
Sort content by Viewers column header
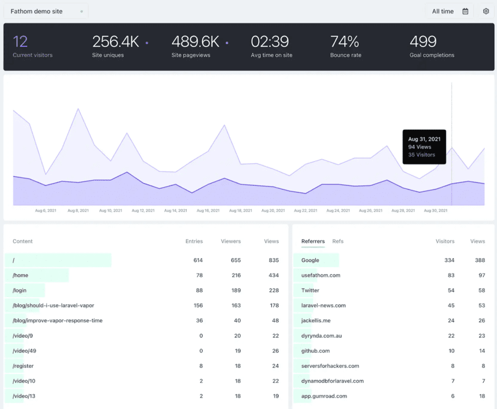(230, 241)
